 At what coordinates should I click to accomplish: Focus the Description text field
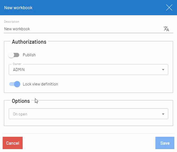(79, 29)
